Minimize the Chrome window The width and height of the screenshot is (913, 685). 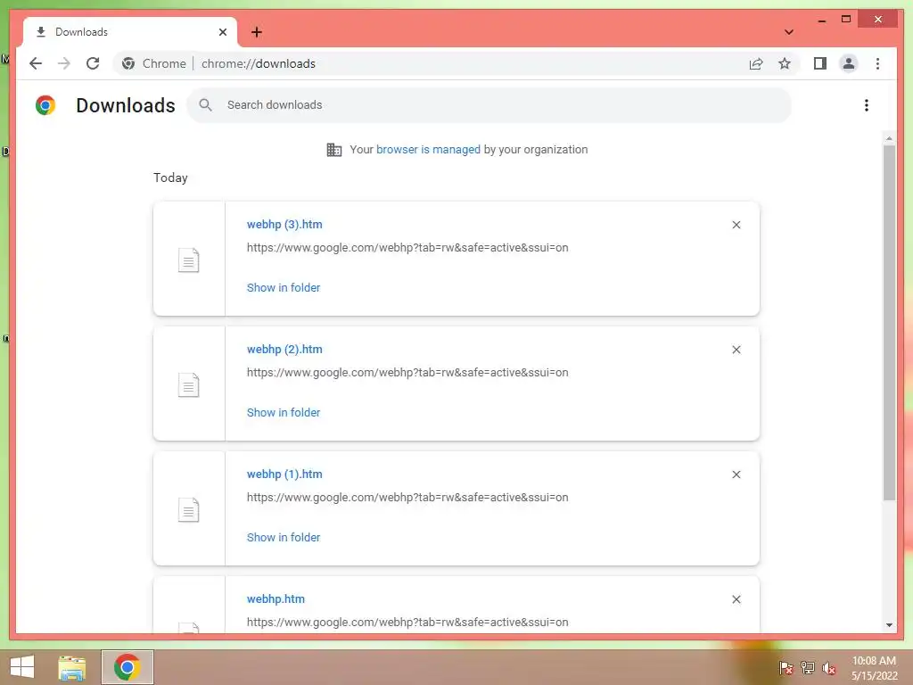[x=821, y=20]
